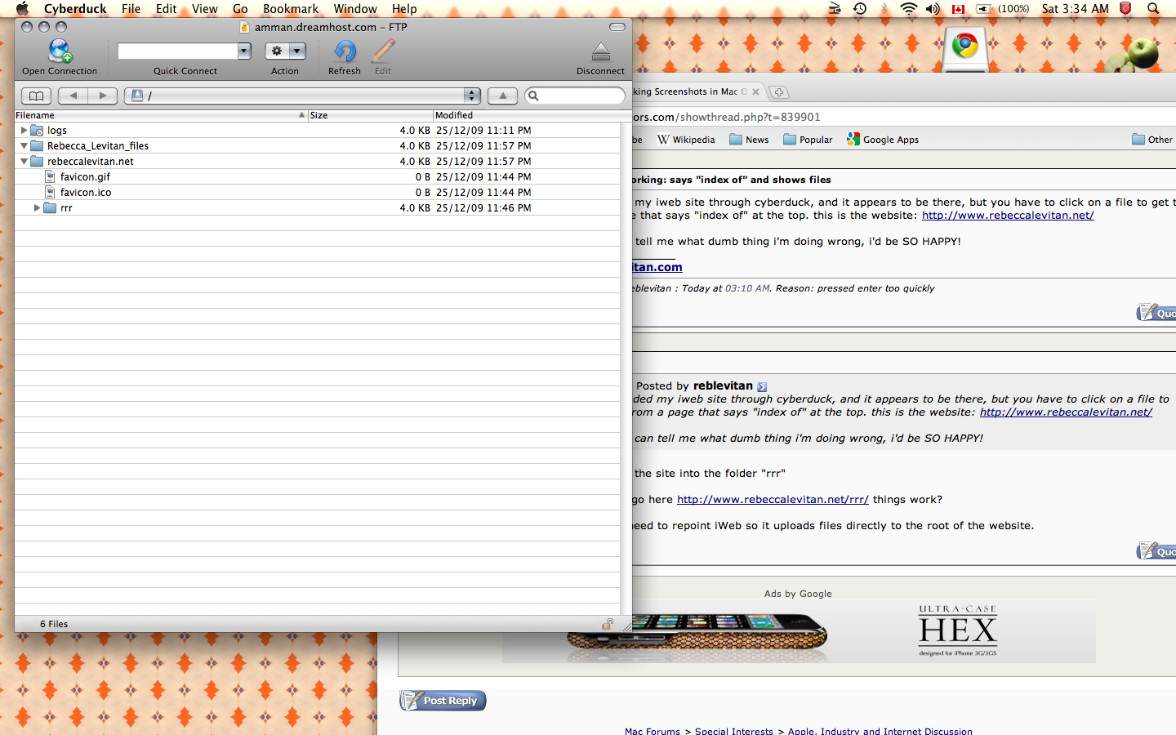
Task: Go back with the left arrow button
Action: [73, 96]
